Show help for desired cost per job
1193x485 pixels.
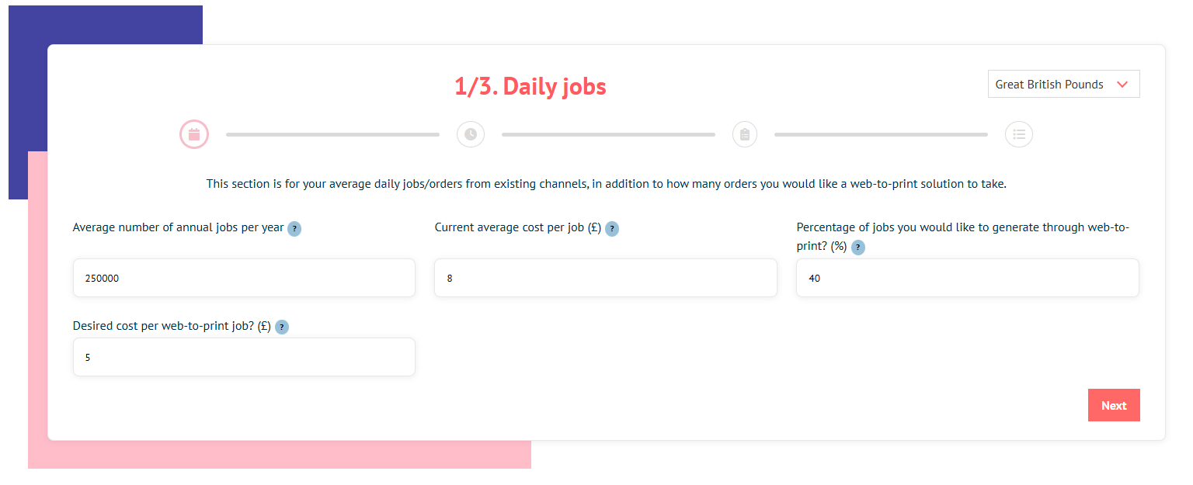click(x=282, y=327)
